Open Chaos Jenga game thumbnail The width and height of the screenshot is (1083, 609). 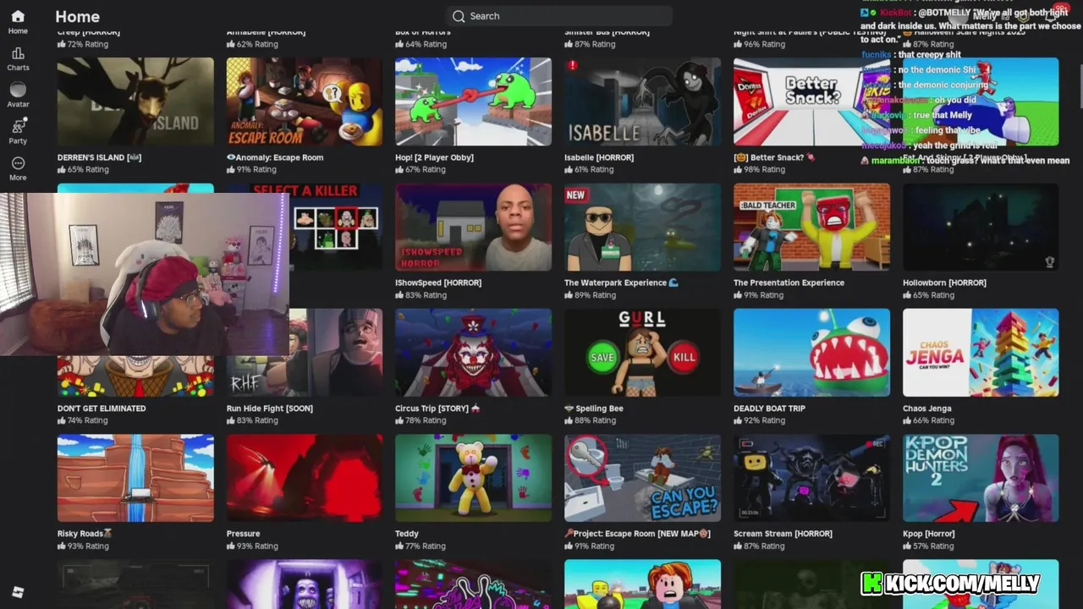click(981, 352)
